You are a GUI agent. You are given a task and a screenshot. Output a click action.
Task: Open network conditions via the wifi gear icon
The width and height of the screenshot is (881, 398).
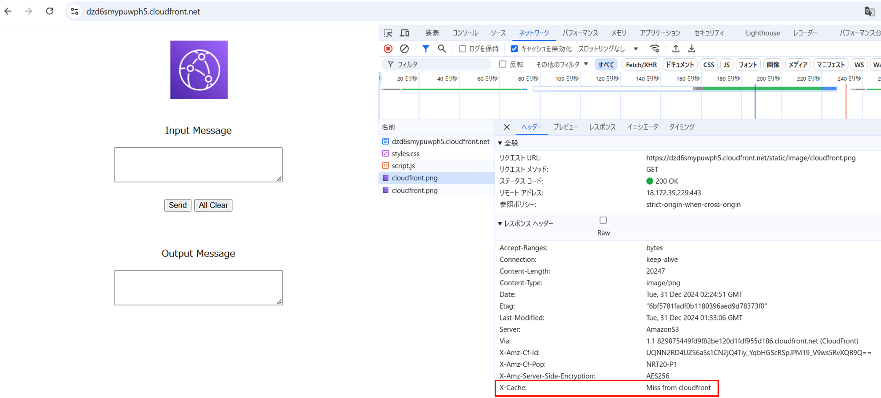(655, 48)
